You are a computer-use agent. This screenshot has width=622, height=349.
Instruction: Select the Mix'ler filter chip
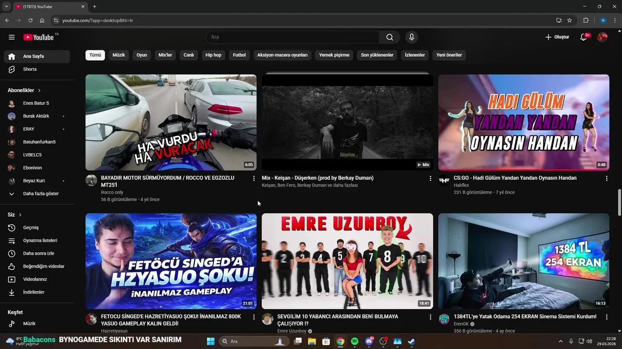(x=165, y=55)
